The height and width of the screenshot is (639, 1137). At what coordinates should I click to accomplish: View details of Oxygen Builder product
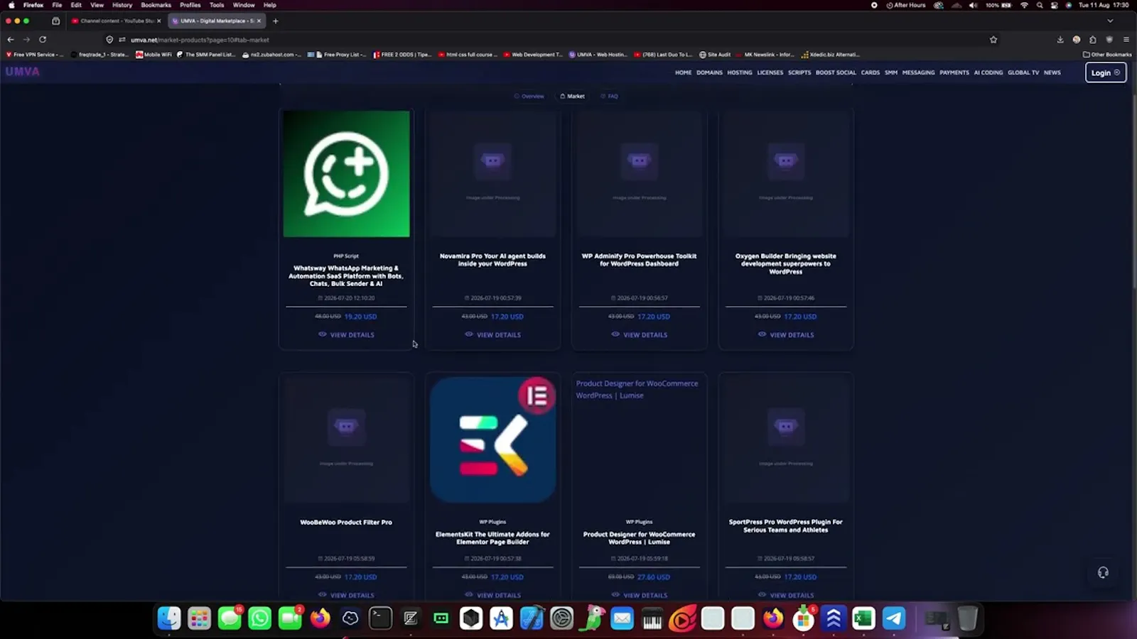(x=786, y=334)
